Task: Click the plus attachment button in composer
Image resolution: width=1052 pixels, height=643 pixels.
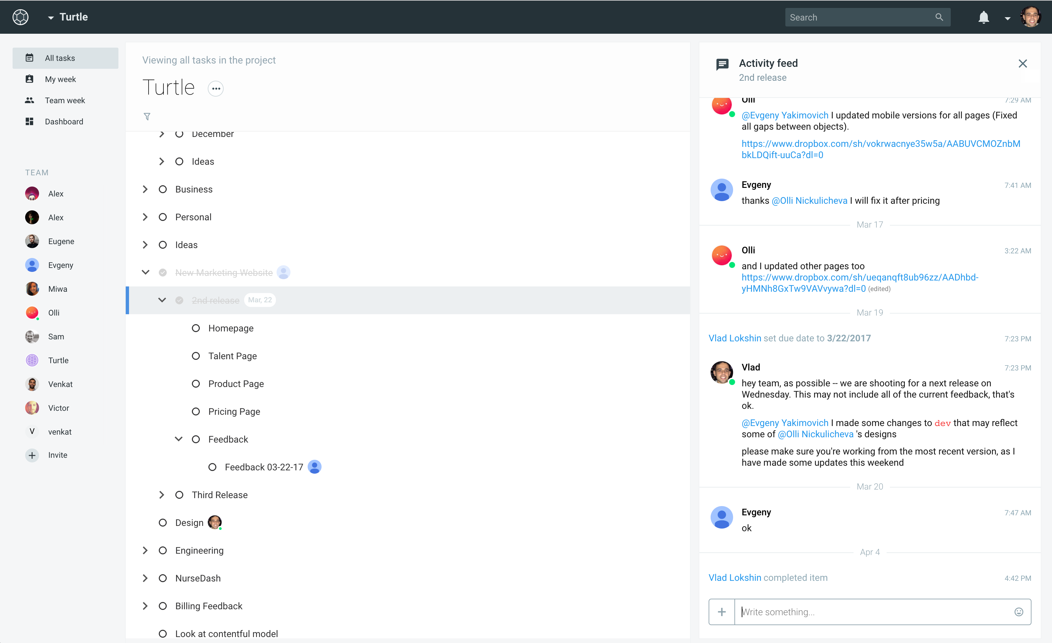Action: coord(722,612)
